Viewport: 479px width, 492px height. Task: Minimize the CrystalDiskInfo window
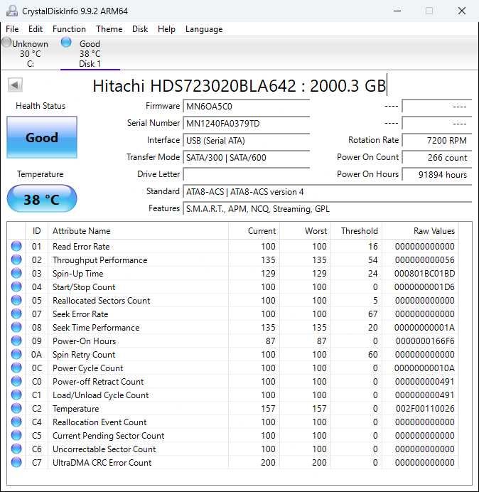[397, 11]
